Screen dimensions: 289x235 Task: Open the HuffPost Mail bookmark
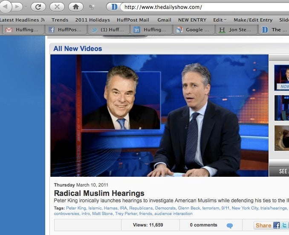coord(133,20)
